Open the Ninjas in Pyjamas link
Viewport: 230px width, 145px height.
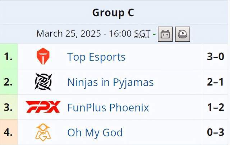110,82
